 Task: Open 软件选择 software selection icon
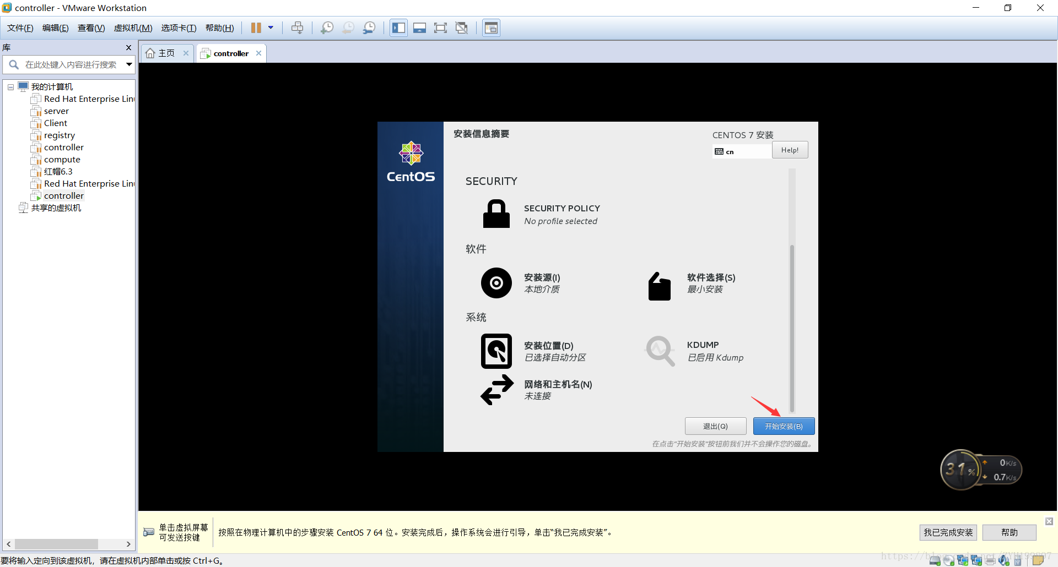click(660, 286)
